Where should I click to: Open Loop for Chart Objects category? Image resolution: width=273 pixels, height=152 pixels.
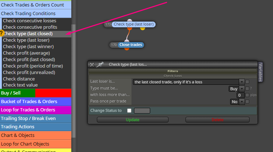(36, 144)
